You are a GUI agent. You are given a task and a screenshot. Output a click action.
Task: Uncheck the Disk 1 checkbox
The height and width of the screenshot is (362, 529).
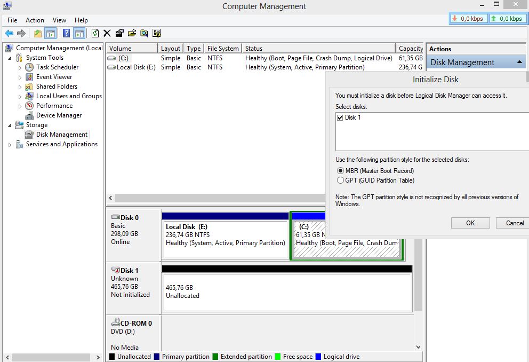coord(340,117)
